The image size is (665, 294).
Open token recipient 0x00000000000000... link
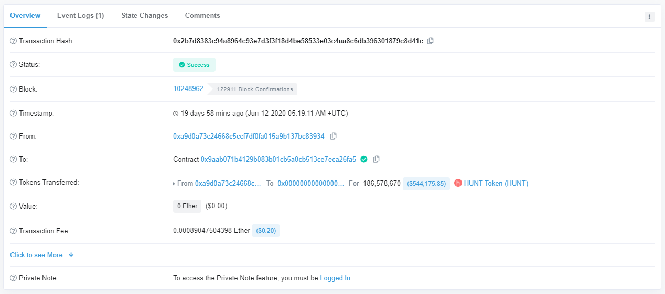point(311,184)
